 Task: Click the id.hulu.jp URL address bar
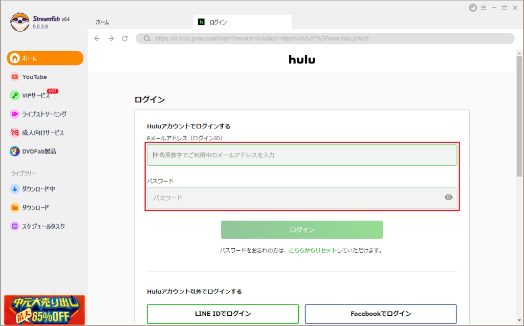tap(325, 38)
